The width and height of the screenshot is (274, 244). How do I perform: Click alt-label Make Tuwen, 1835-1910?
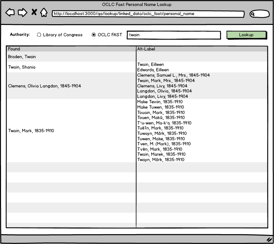160,107
